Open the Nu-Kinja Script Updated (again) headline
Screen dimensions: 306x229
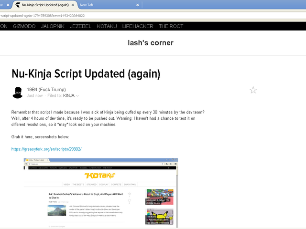[86, 74]
